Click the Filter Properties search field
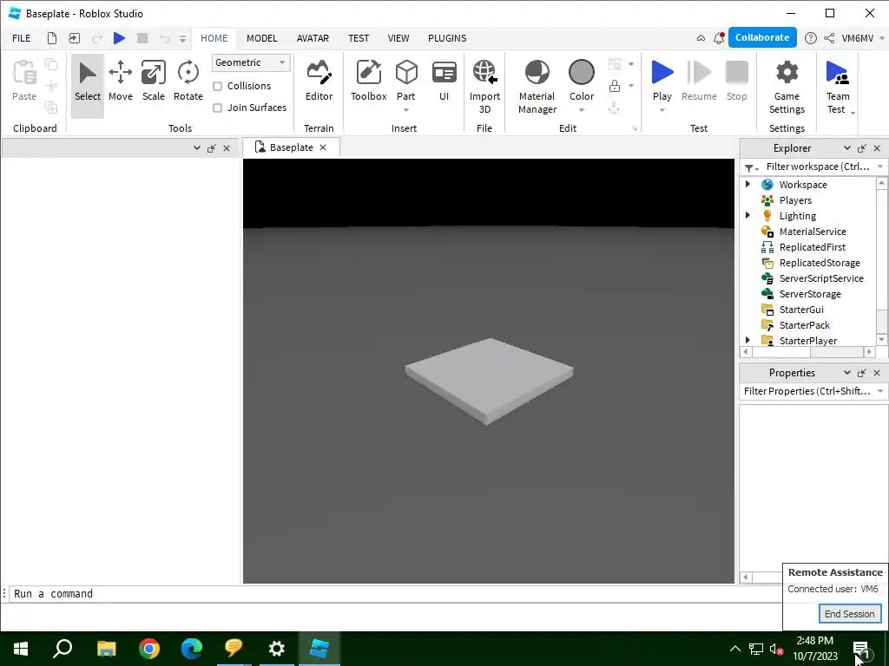The image size is (889, 666). pos(807,391)
